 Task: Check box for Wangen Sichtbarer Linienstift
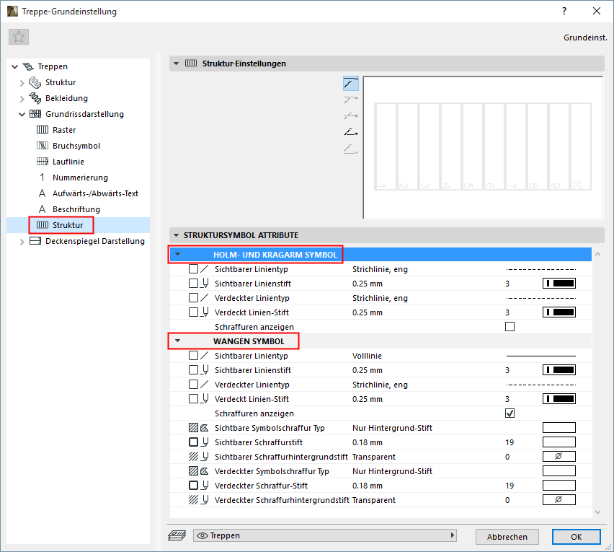(193, 369)
